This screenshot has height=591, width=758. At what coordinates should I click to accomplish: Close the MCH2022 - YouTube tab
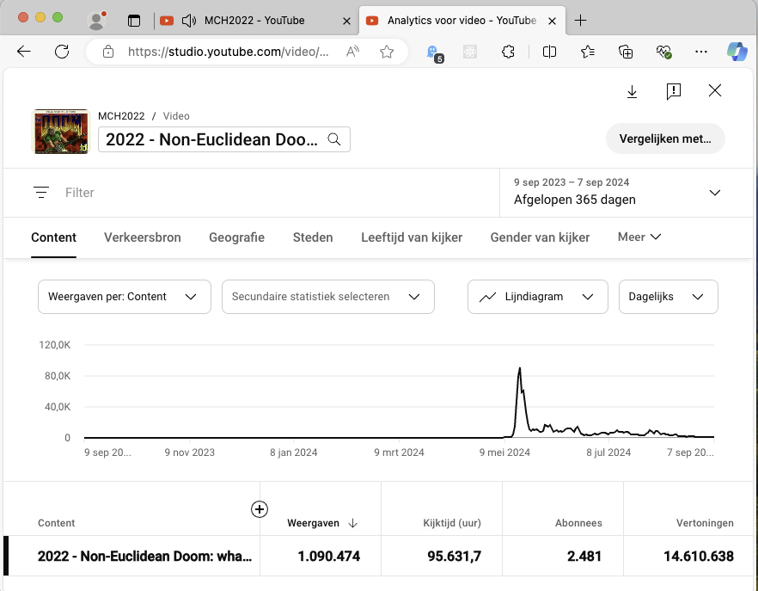click(346, 21)
